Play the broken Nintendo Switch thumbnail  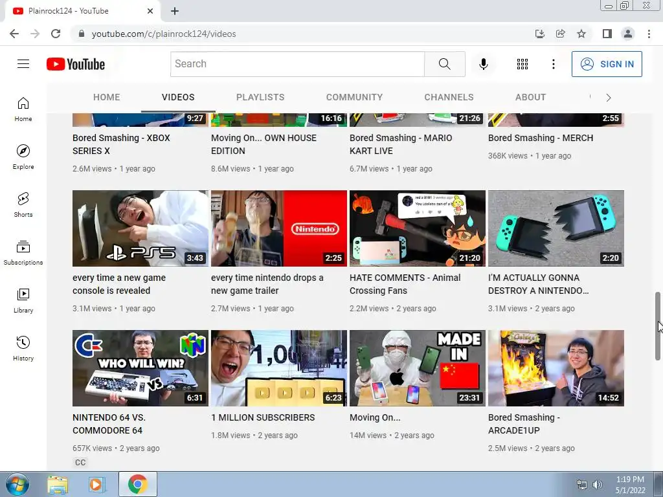(x=556, y=228)
